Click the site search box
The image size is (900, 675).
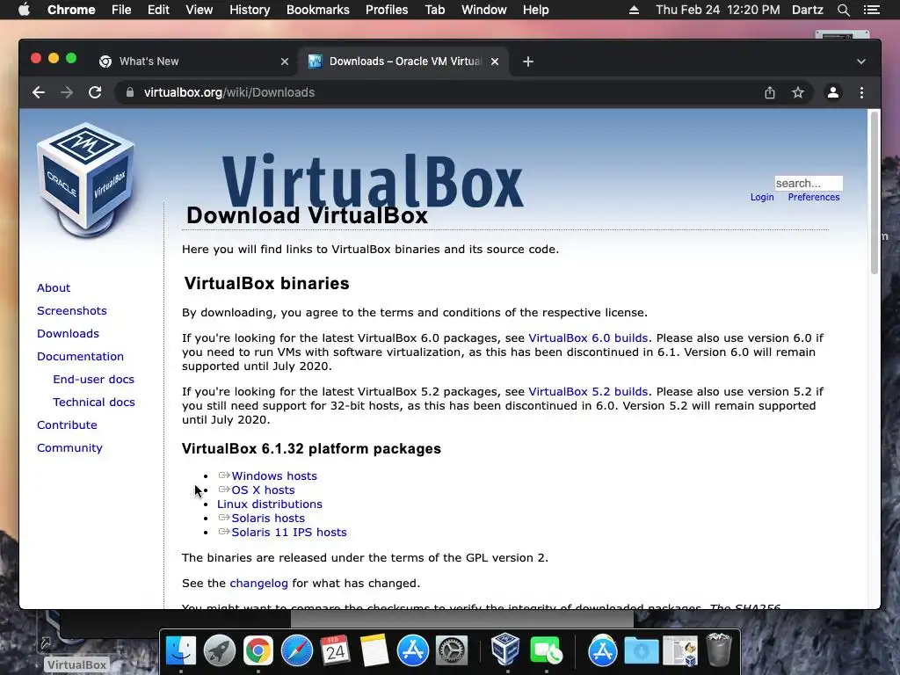pos(809,183)
